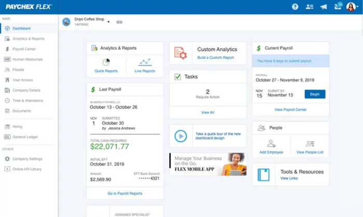The width and height of the screenshot is (363, 217).
Task: Click the megaphone announcements icon
Action: [324, 7]
